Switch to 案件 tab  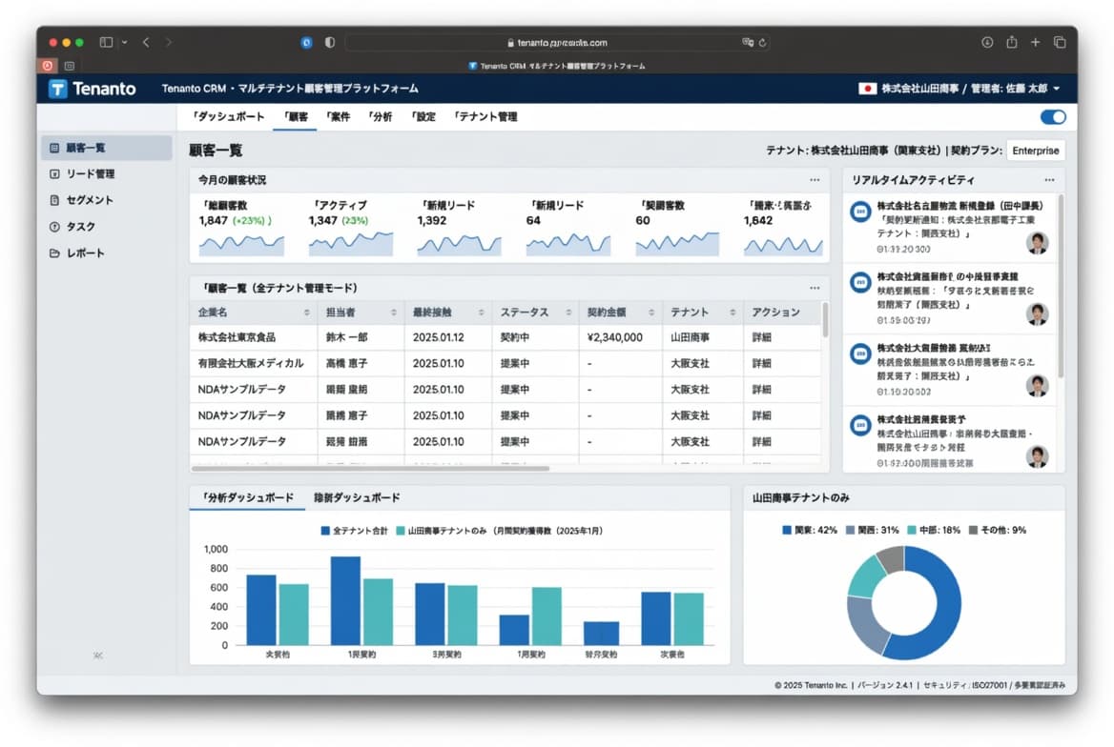click(339, 116)
